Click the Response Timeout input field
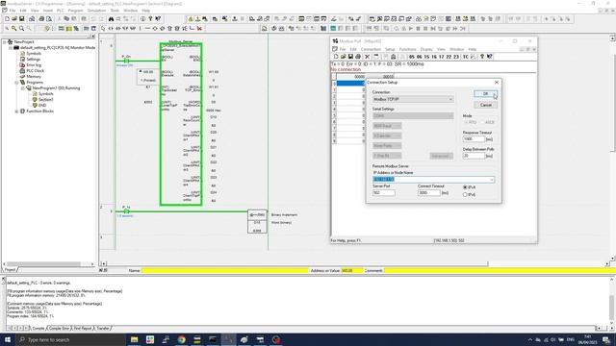 (x=474, y=139)
